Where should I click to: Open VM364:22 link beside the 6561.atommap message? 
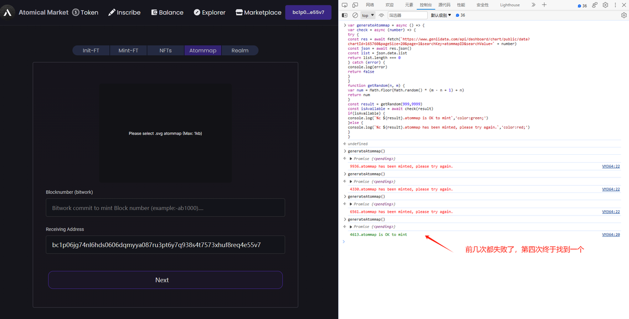pyautogui.click(x=611, y=212)
